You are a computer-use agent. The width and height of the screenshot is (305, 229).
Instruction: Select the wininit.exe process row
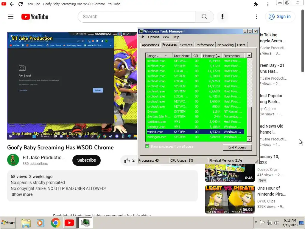[195, 132]
